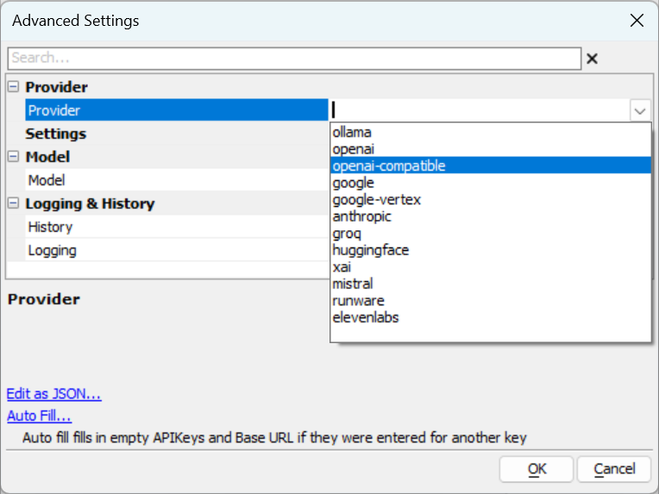Click the Provider value text box

pyautogui.click(x=479, y=110)
